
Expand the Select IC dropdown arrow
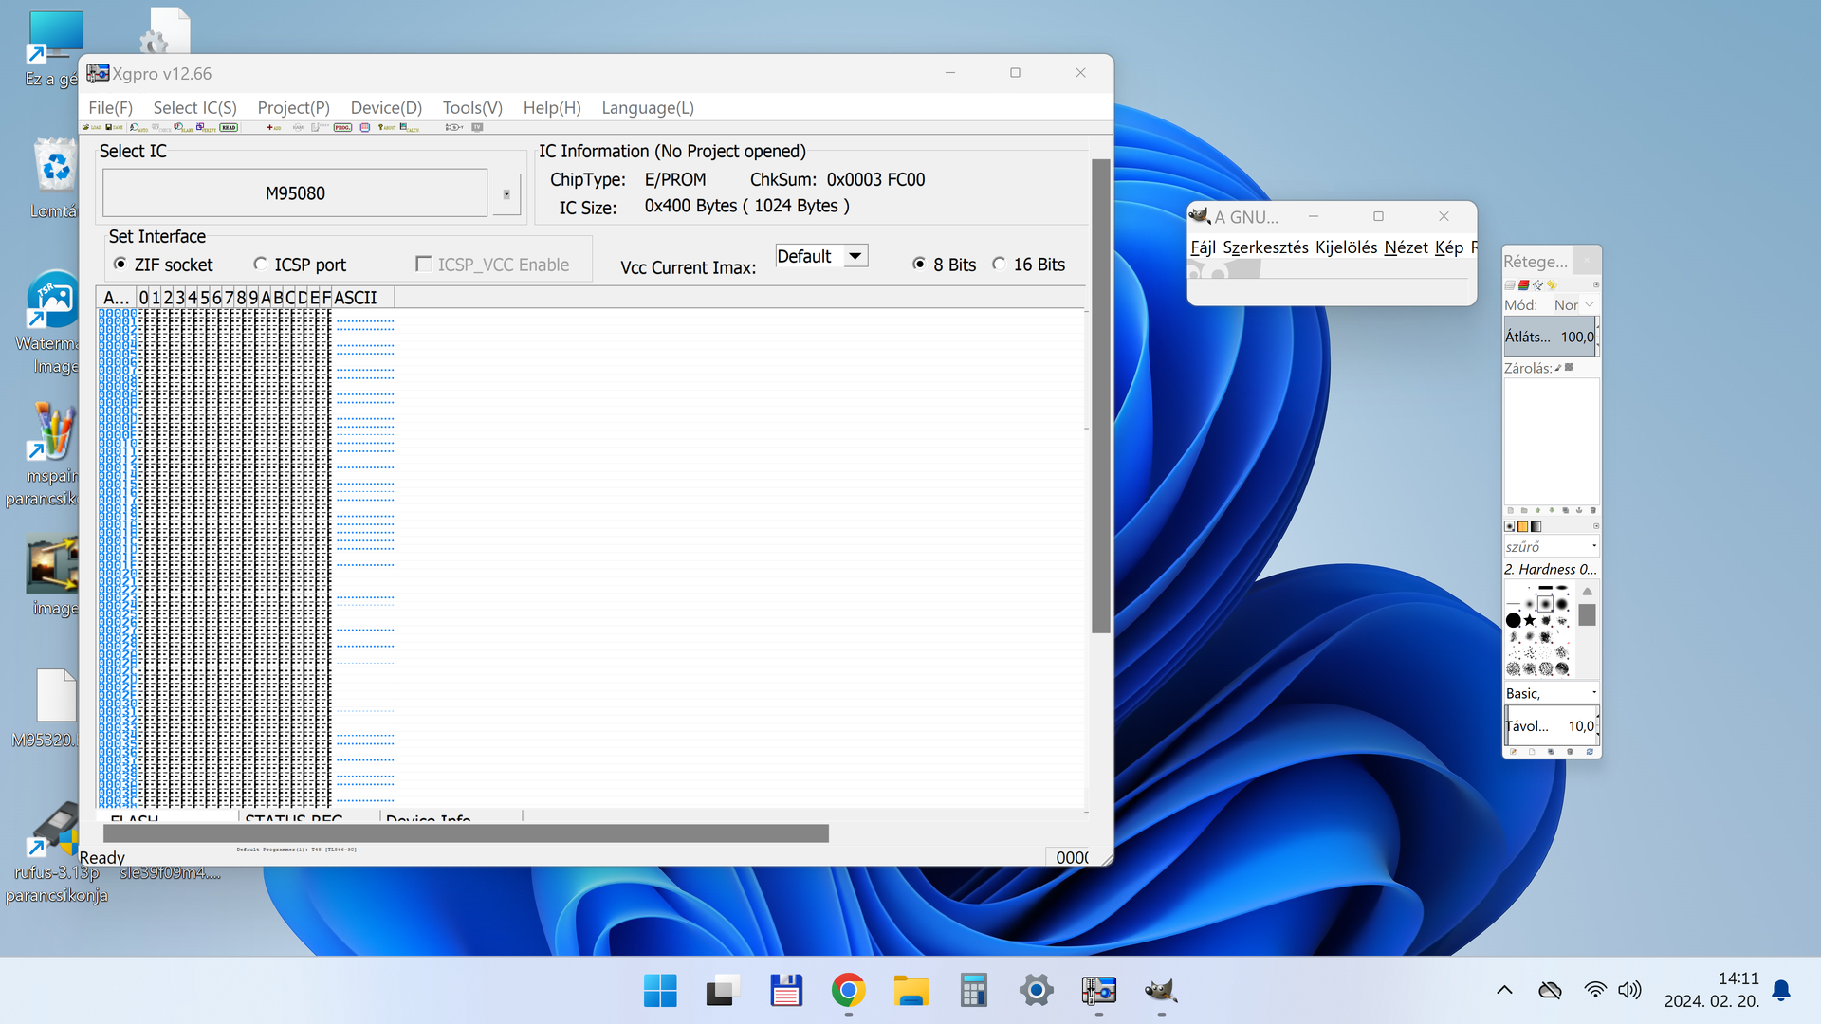[x=506, y=193]
